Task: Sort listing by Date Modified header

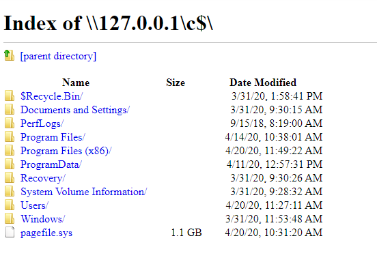Action: 263,83
